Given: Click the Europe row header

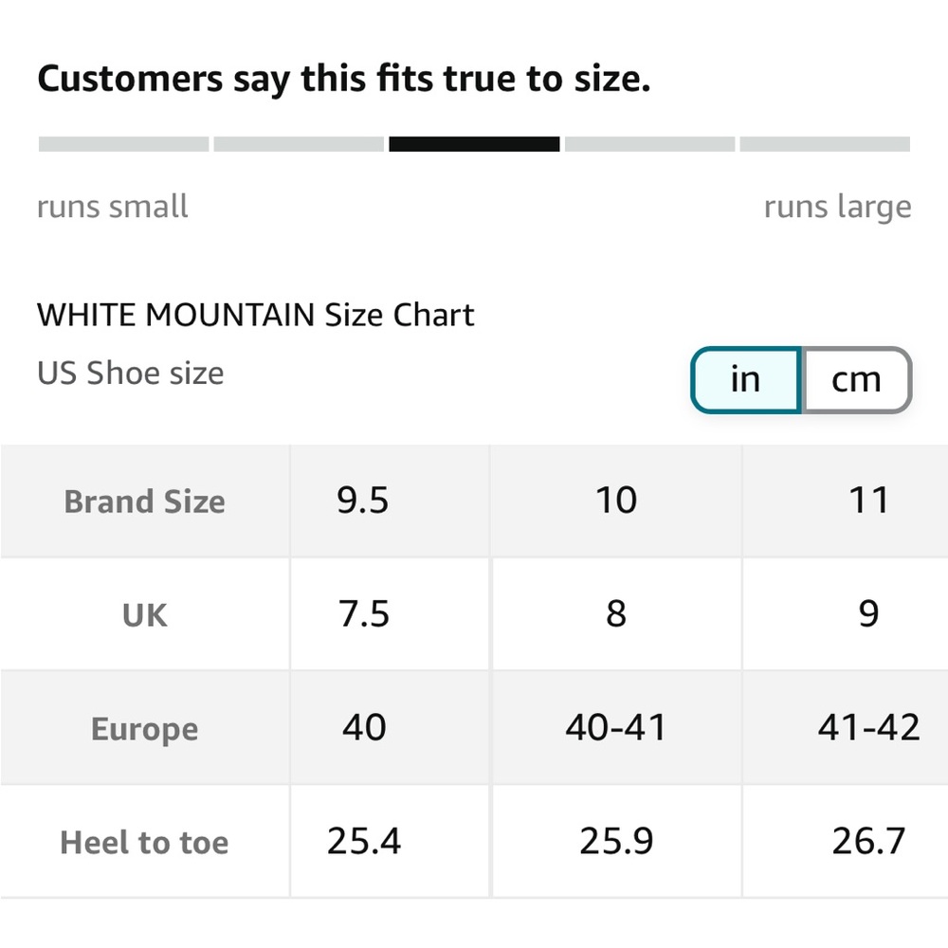Looking at the screenshot, I should point(144,728).
